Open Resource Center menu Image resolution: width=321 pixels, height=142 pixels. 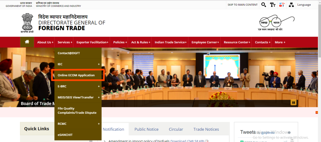[x=237, y=42]
